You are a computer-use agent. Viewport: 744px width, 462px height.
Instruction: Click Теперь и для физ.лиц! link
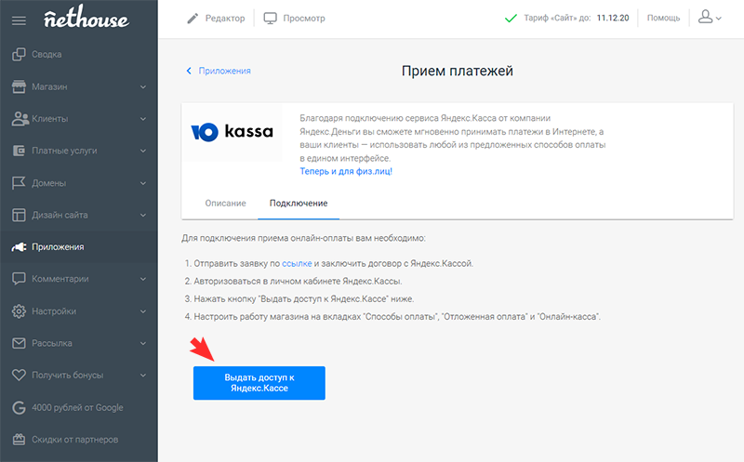click(x=346, y=171)
